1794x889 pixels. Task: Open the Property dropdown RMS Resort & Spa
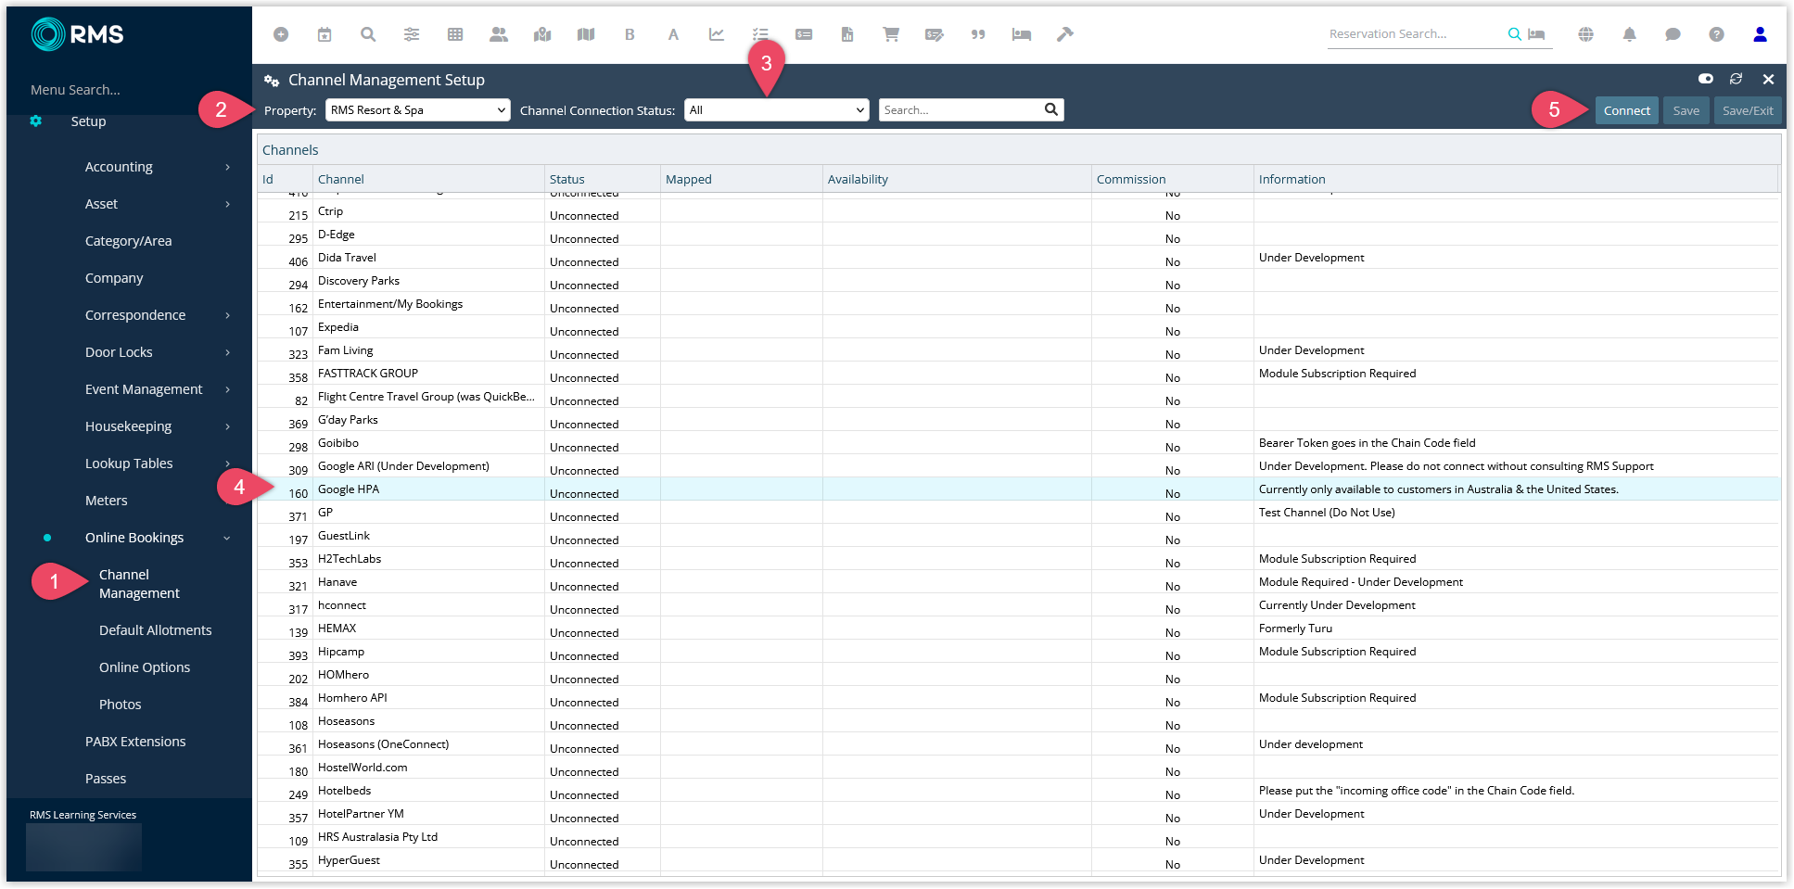tap(418, 109)
